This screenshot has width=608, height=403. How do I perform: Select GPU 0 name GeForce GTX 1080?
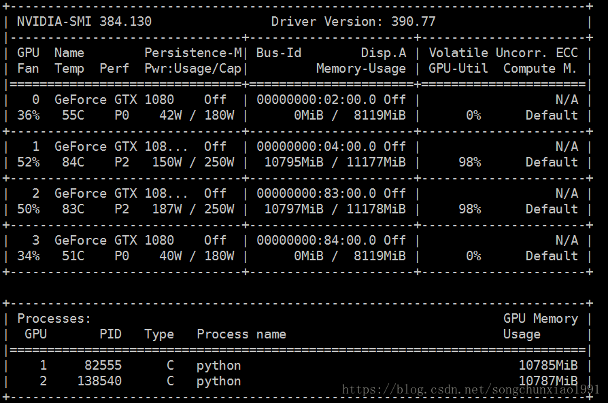[114, 100]
